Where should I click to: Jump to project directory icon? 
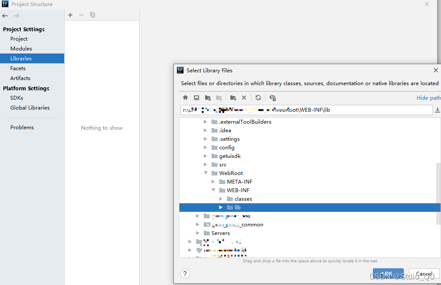(208, 98)
